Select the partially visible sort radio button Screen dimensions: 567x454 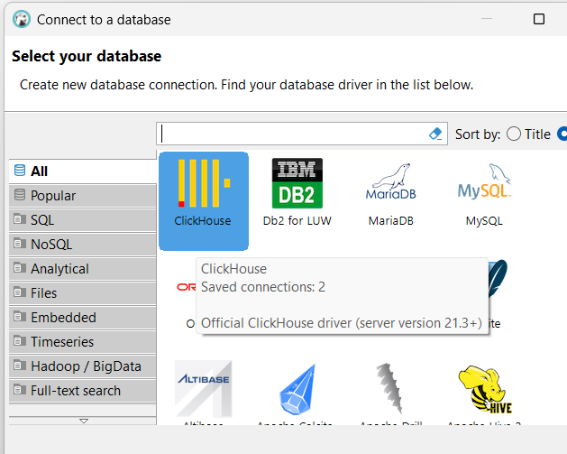point(562,134)
